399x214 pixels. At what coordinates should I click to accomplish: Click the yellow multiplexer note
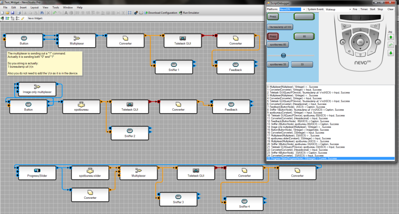[x=45, y=64]
